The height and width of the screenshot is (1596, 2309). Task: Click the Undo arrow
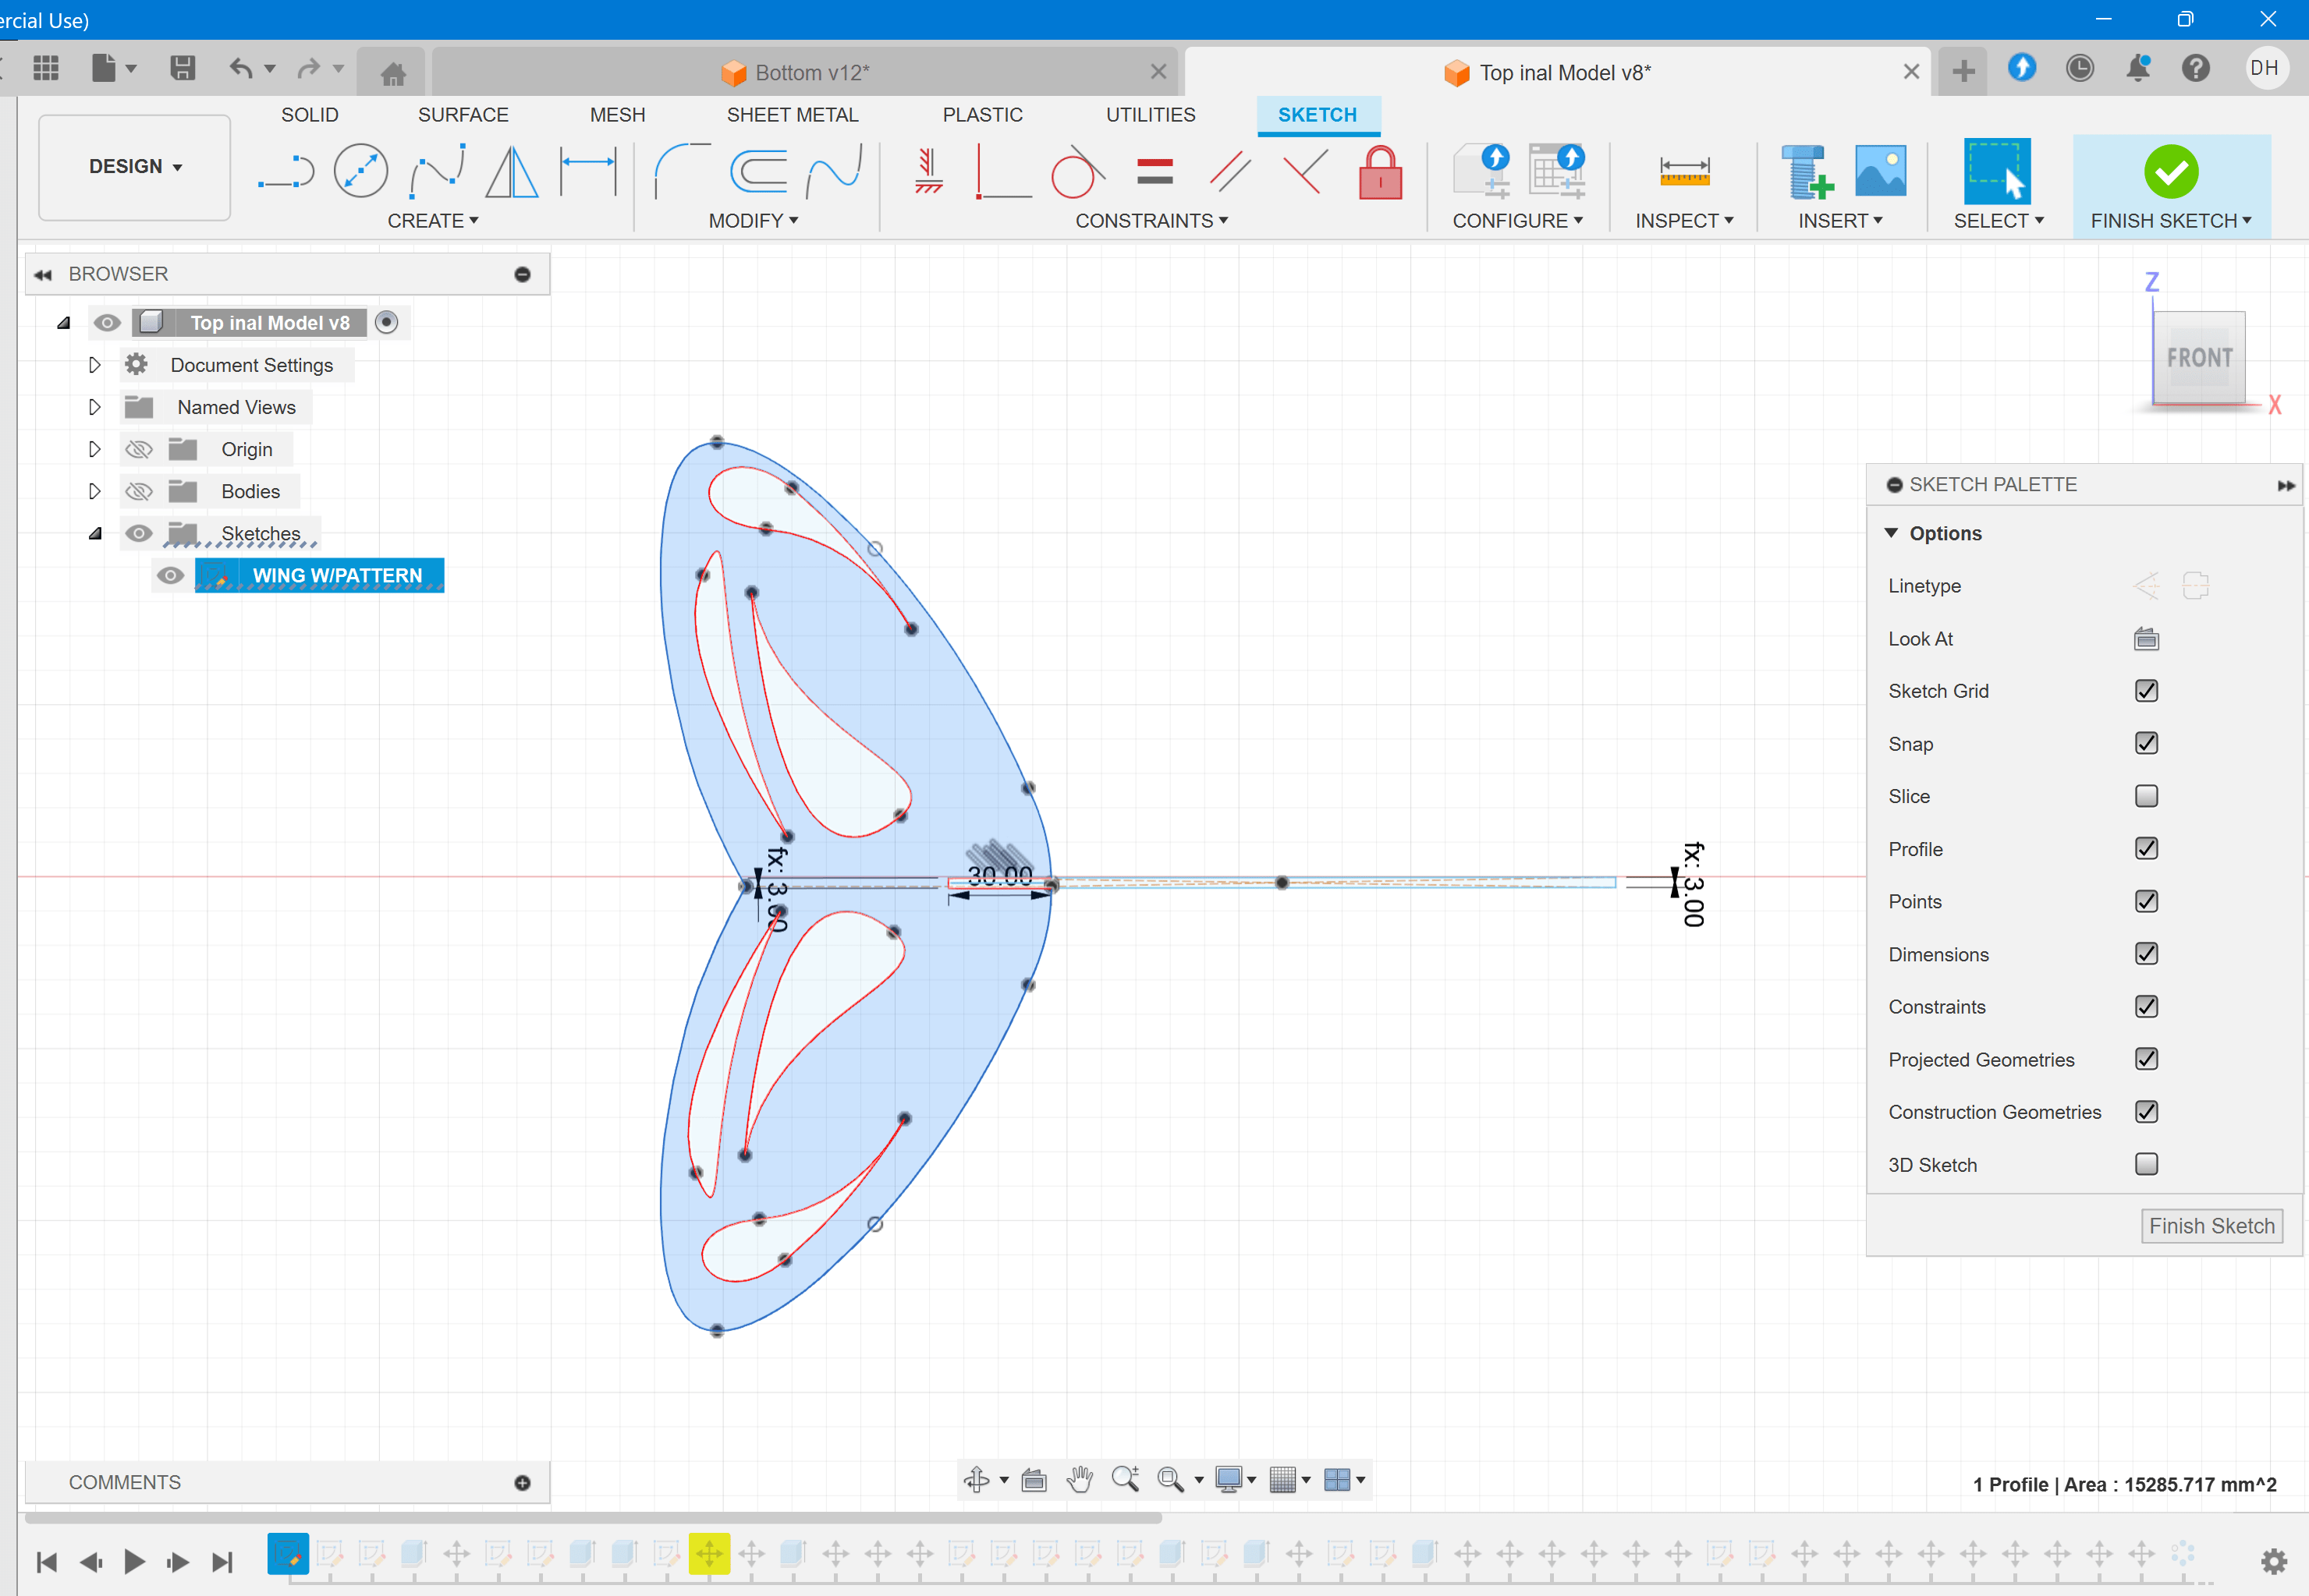(241, 68)
